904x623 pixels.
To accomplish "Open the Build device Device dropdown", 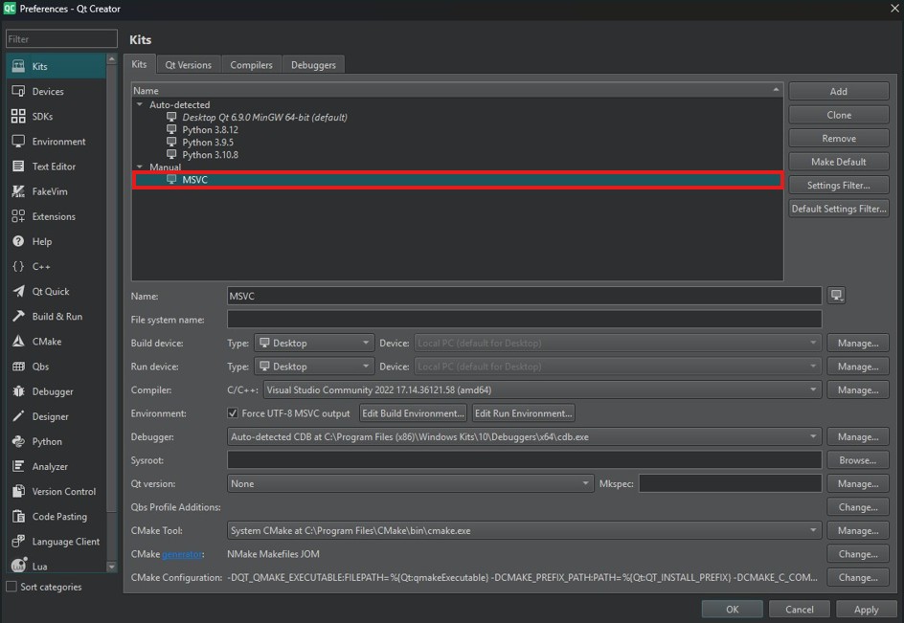I will [618, 343].
